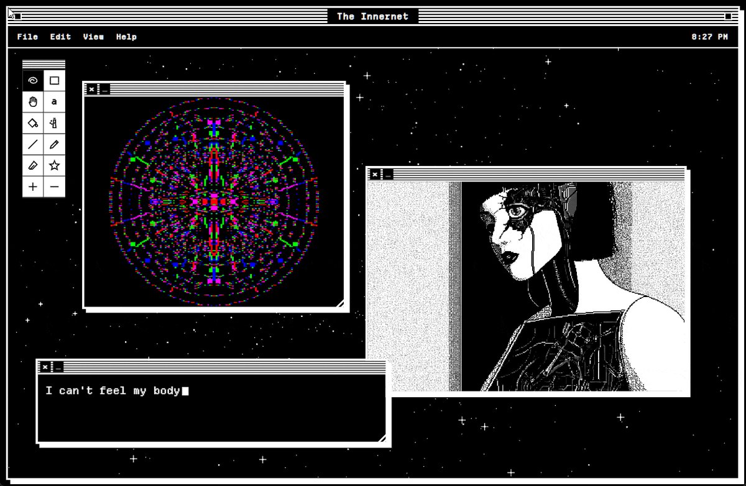Open the View menu

(x=93, y=37)
